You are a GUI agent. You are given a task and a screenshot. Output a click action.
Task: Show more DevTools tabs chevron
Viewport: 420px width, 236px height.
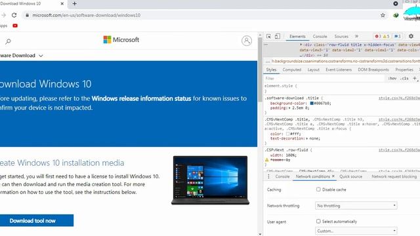(356, 36)
